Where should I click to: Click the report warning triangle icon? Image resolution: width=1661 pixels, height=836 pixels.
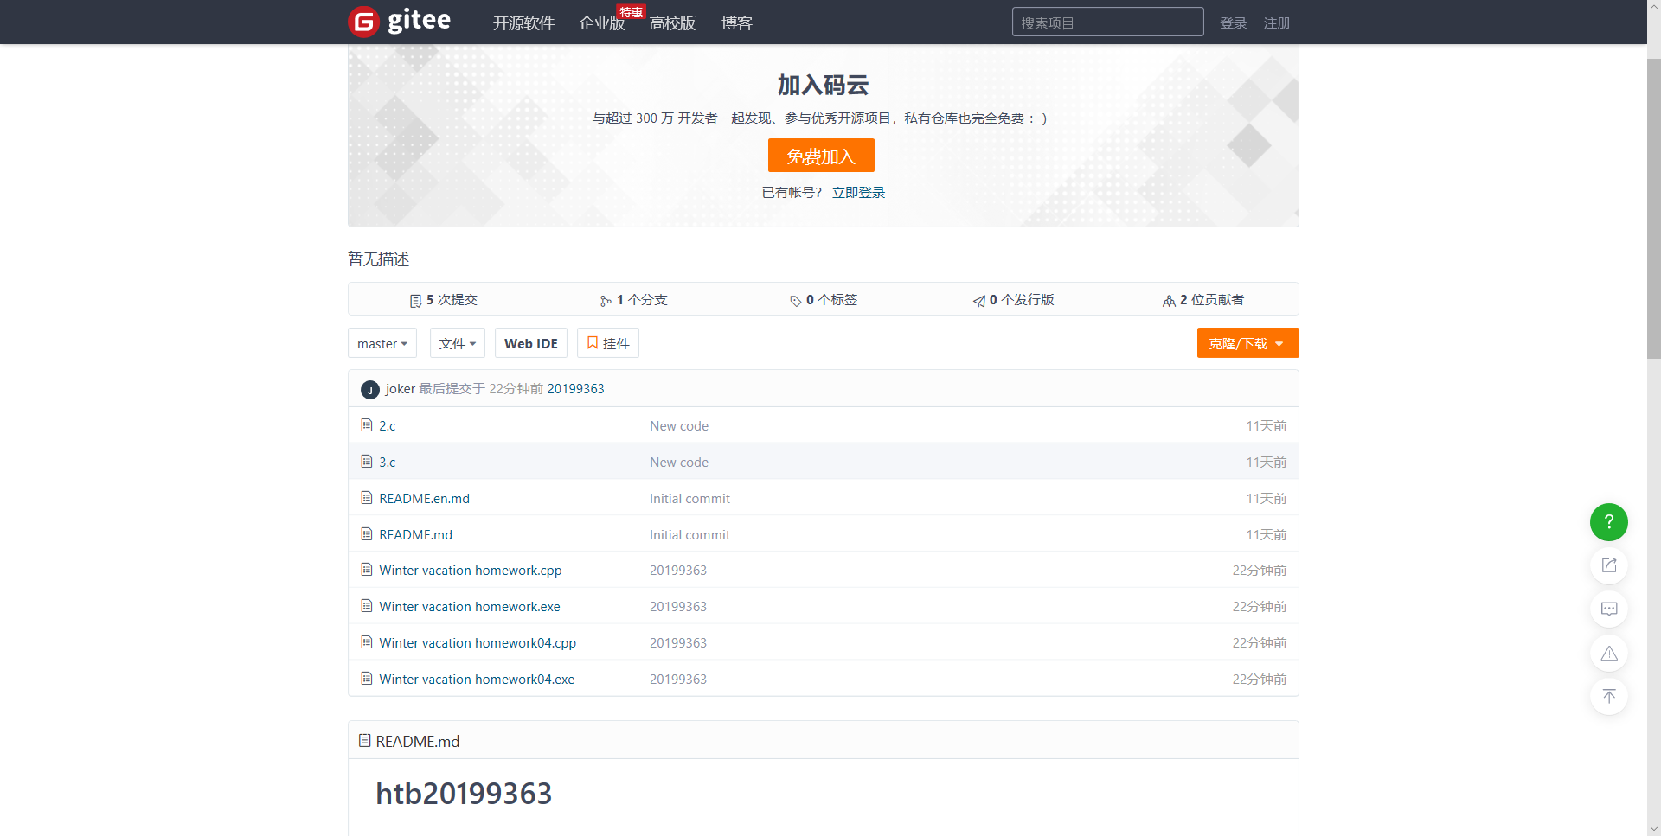[1608, 653]
